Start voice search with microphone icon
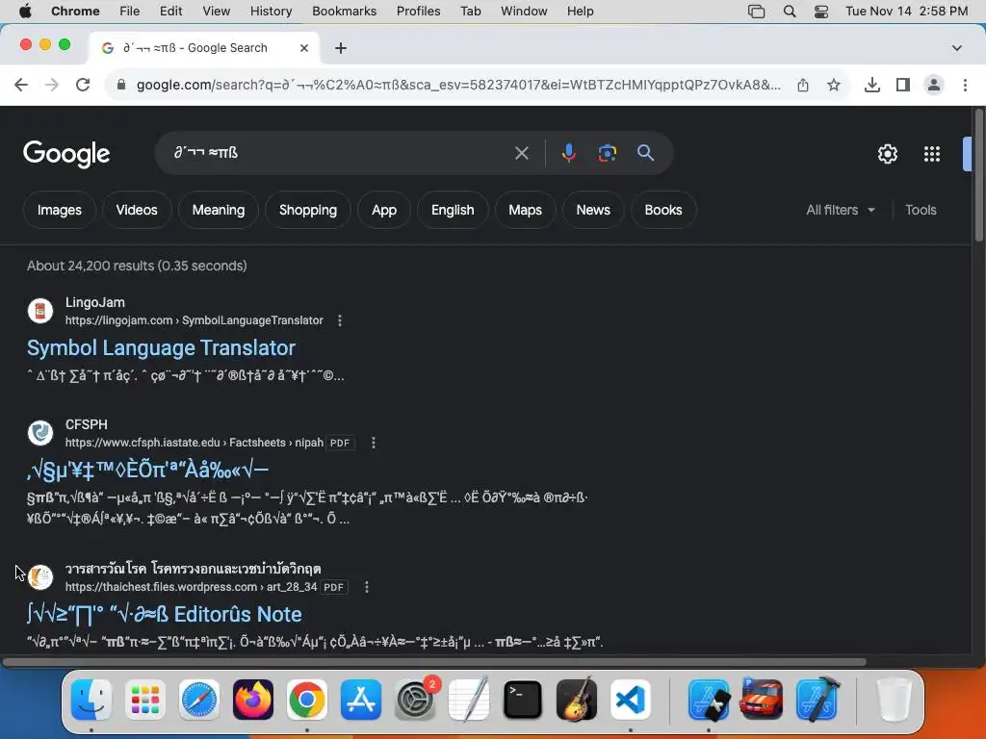The width and height of the screenshot is (986, 739). point(568,153)
